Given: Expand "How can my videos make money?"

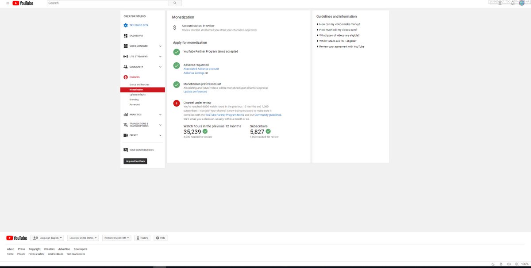Looking at the screenshot, I should coord(339,24).
